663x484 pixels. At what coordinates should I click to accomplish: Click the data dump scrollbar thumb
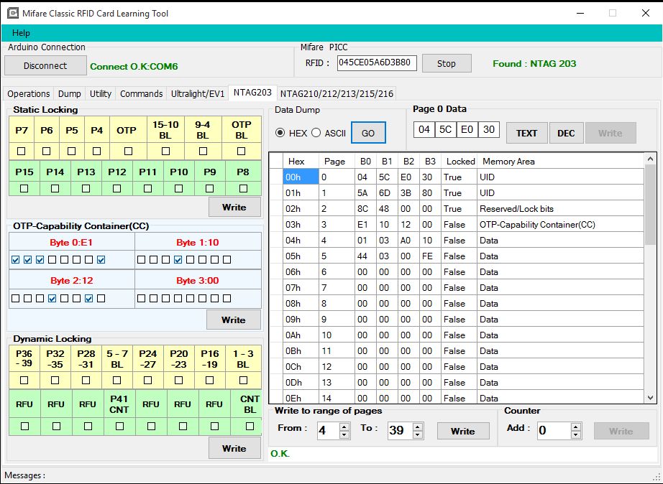(650, 205)
